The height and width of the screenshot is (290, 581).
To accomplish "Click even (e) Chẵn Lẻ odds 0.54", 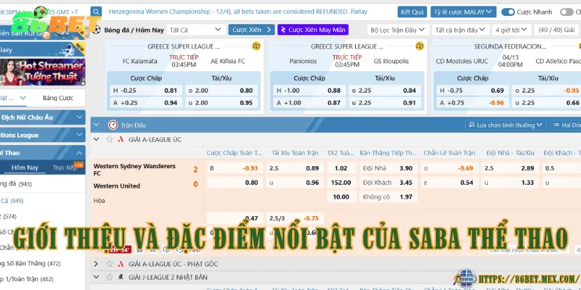I will (x=449, y=183).
